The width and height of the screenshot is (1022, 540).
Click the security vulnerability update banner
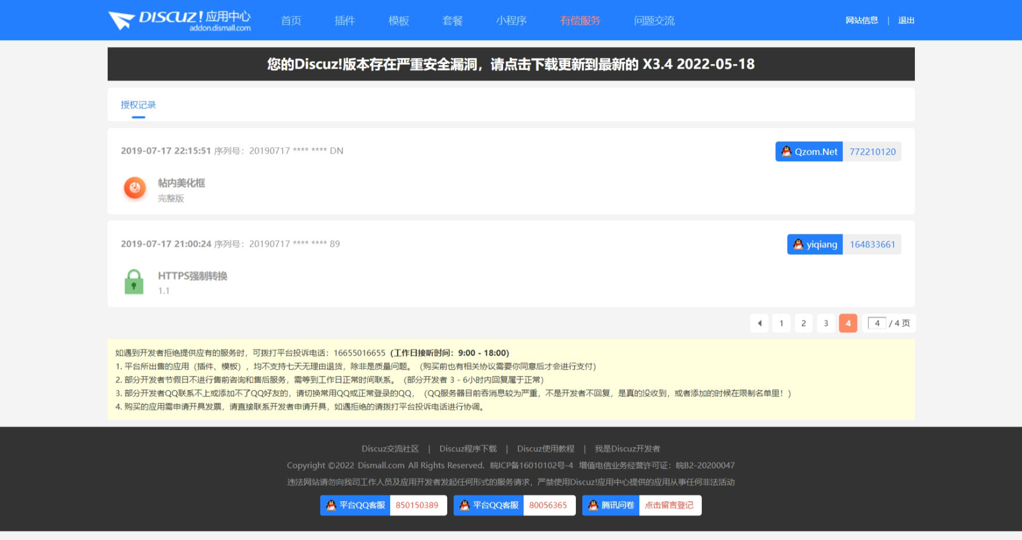click(x=511, y=64)
